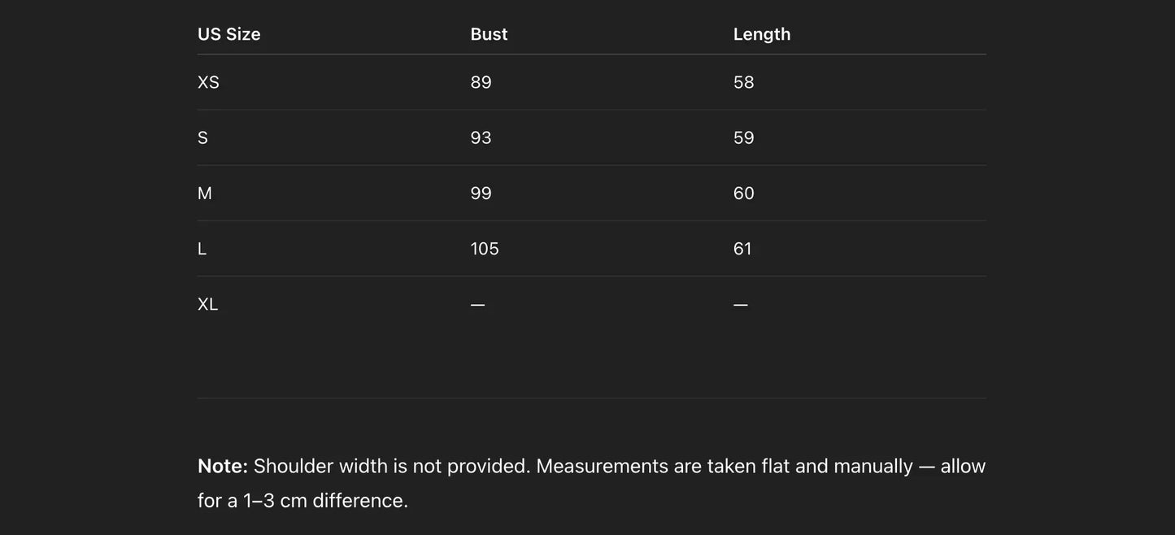Select the S size row label
The height and width of the screenshot is (535, 1175).
click(x=202, y=137)
